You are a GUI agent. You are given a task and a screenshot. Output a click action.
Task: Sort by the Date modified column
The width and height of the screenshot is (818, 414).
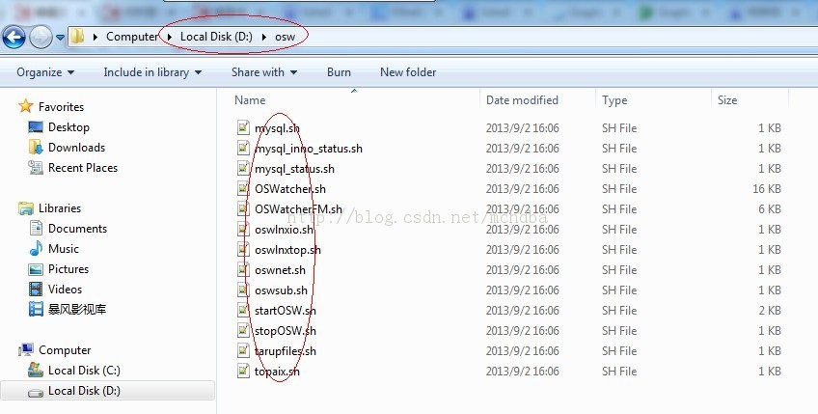click(522, 100)
